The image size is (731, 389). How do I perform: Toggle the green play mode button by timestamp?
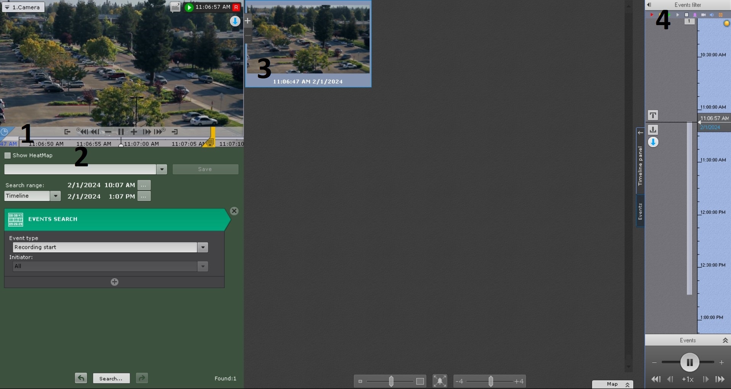point(189,7)
